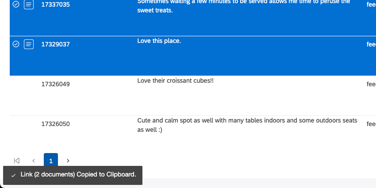Select row with ID 17326050
Image resolution: width=376 pixels, height=188 pixels.
(x=55, y=124)
